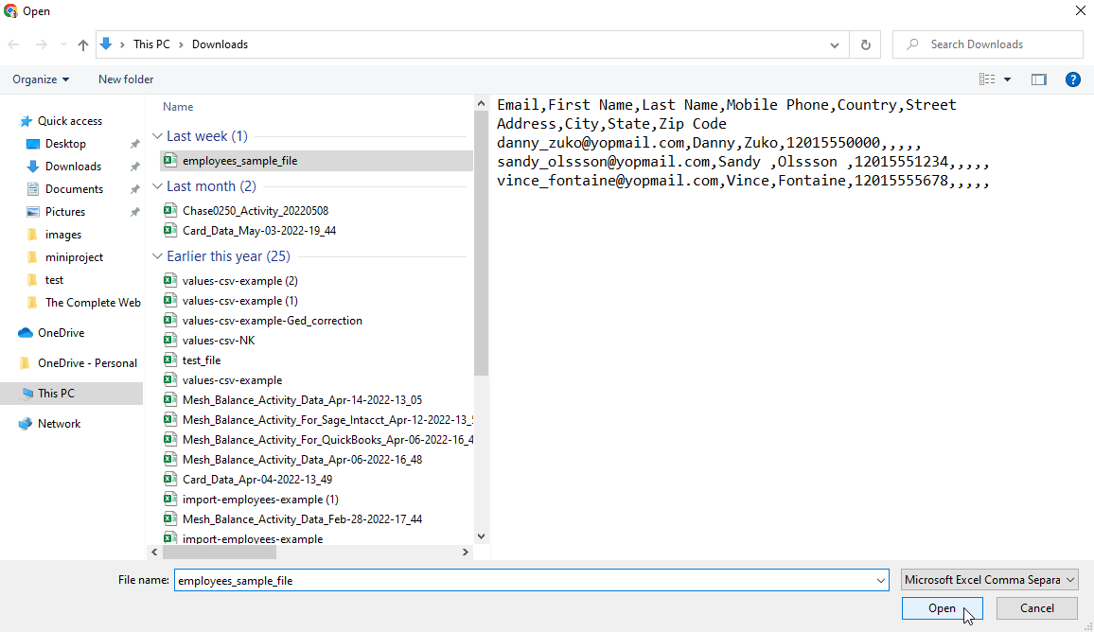Click the horizontal scroll-right arrow
The height and width of the screenshot is (632, 1094).
tap(466, 552)
